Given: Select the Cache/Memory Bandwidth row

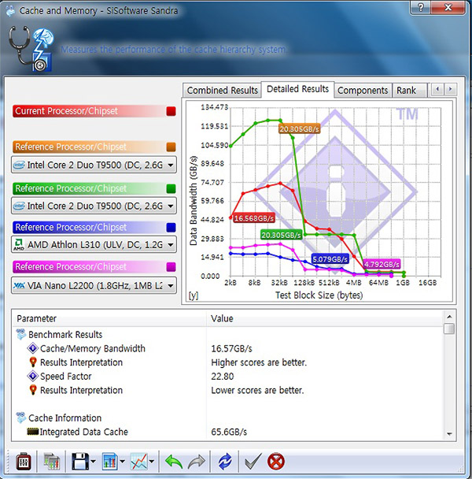Looking at the screenshot, I should coord(227,348).
